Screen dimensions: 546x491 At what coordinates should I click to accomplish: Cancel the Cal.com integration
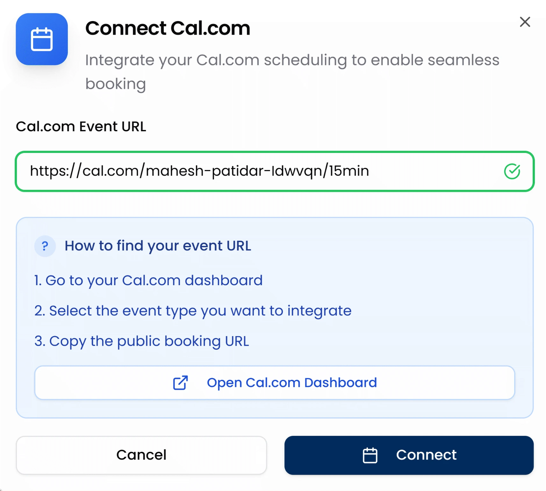141,455
